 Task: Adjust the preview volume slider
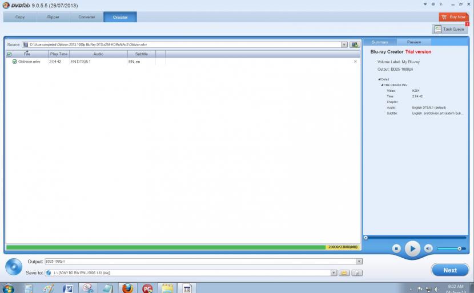(451, 249)
